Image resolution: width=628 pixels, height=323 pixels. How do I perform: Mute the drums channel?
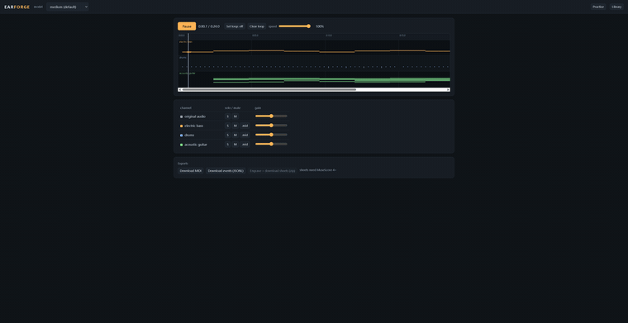click(235, 135)
